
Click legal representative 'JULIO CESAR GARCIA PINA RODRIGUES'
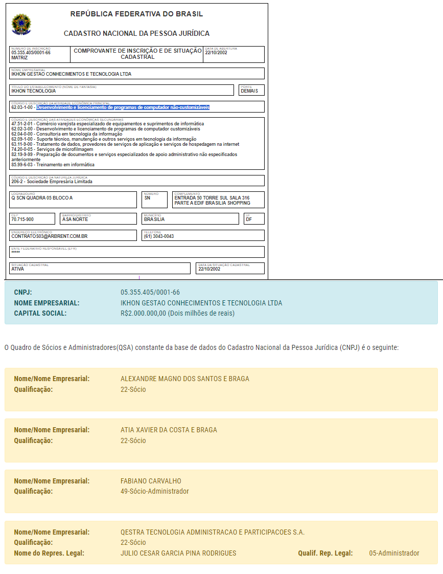178,553
